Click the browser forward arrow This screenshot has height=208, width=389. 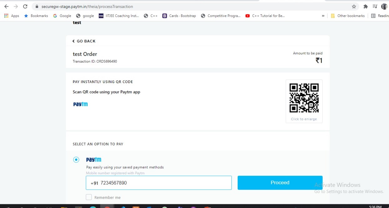pos(16,7)
